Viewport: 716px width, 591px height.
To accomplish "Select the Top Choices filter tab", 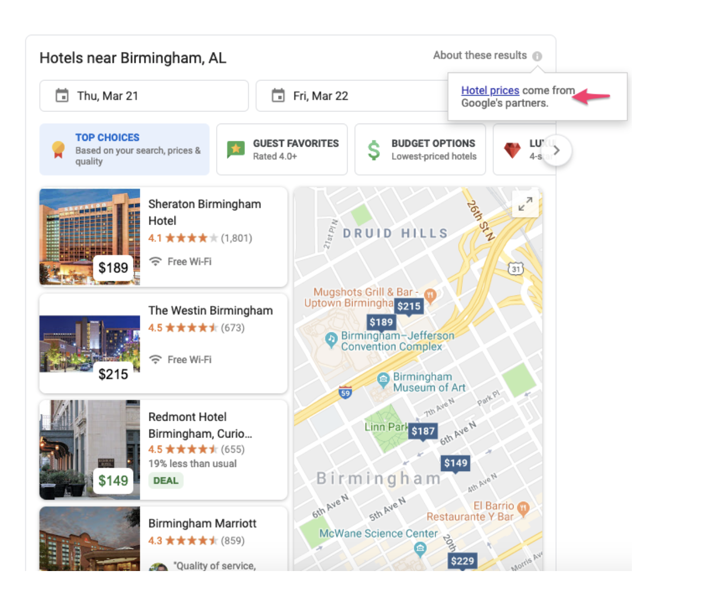I will [125, 149].
